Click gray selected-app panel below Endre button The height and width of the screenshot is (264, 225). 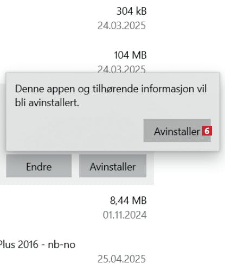(x=77, y=181)
